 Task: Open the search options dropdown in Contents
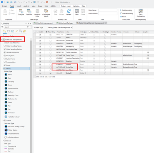click(30, 27)
